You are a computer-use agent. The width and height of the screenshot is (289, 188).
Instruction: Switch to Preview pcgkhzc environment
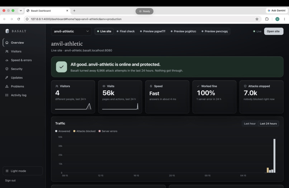(183, 31)
